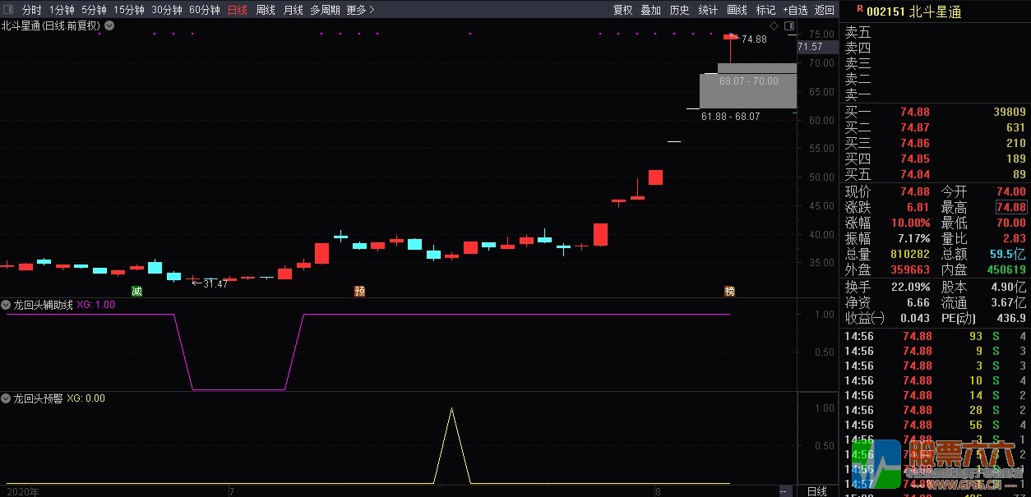The height and width of the screenshot is (497, 1031).
Task: Click the PE(动) value 436.9
Action: pos(1010,318)
